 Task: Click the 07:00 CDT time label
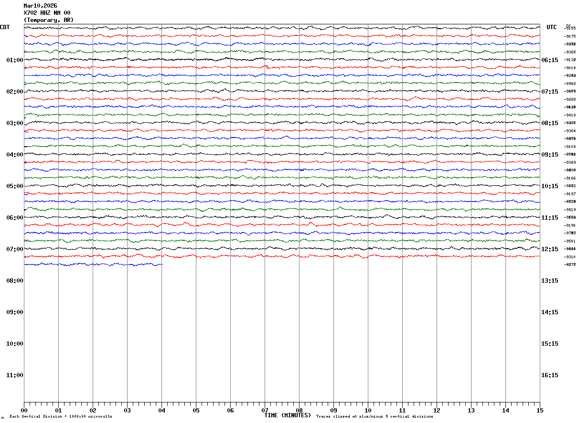pyautogui.click(x=15, y=249)
